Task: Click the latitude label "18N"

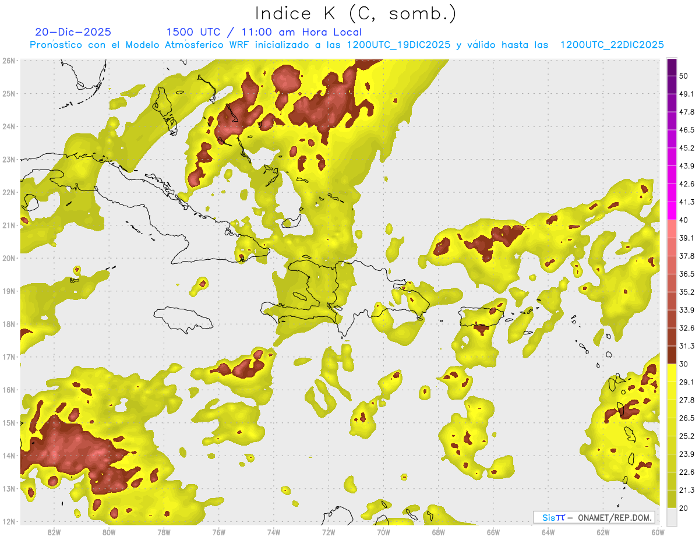Action: pyautogui.click(x=9, y=324)
